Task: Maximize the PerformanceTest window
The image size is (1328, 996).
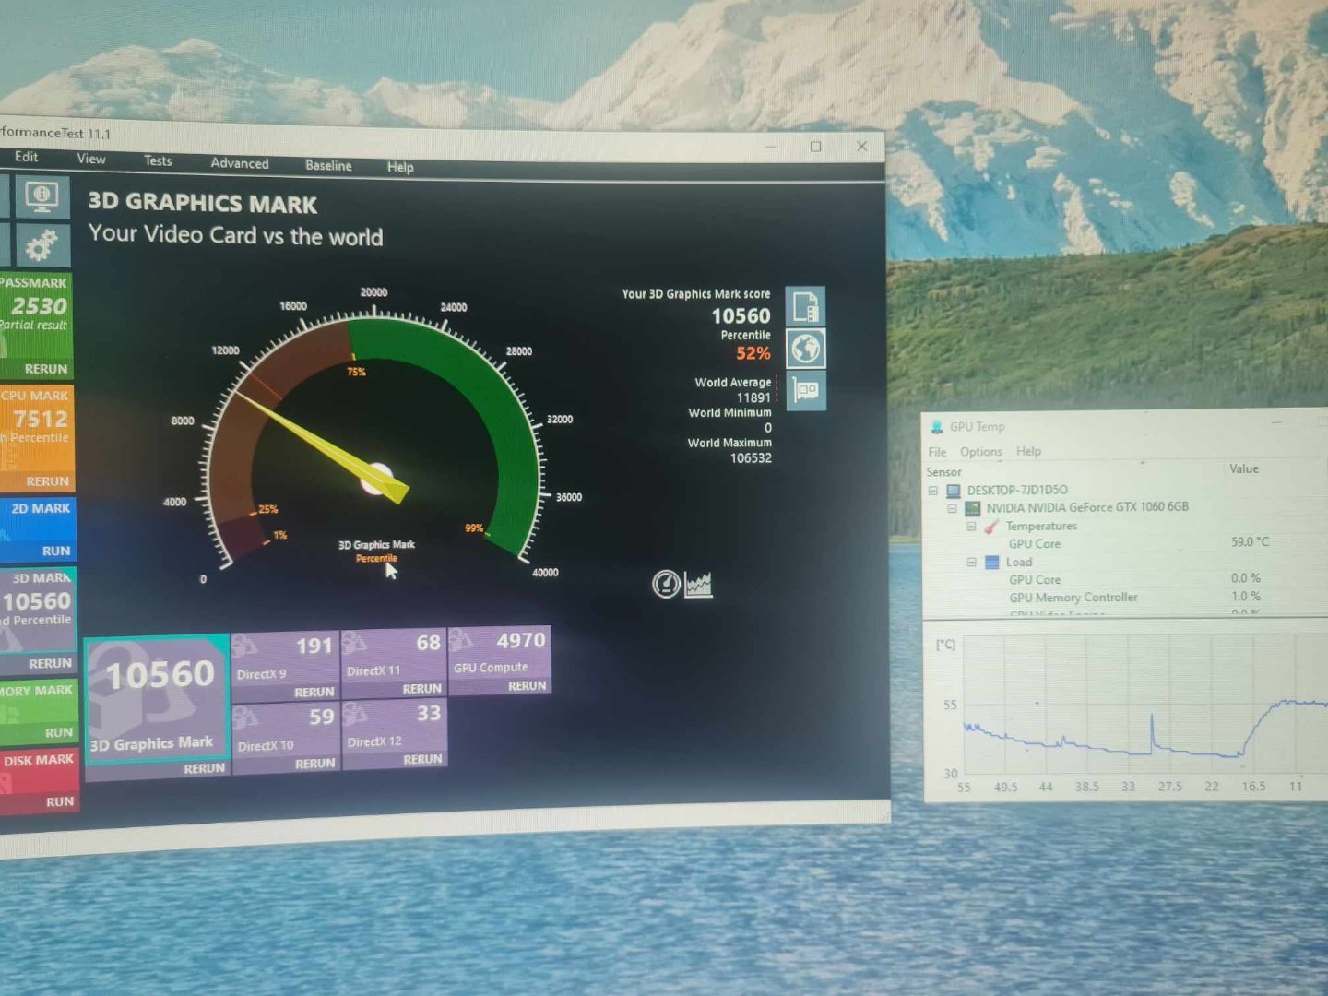Action: (815, 147)
